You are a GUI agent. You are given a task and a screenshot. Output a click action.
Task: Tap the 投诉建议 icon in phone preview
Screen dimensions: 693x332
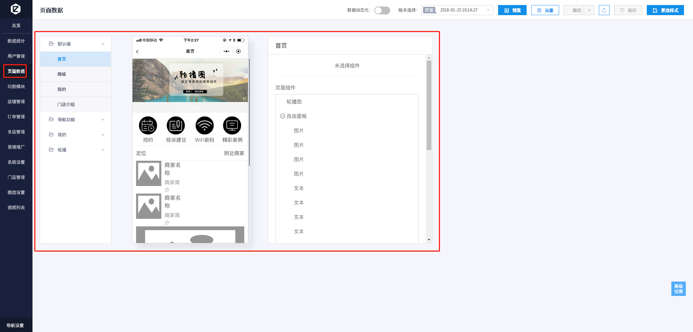point(176,125)
